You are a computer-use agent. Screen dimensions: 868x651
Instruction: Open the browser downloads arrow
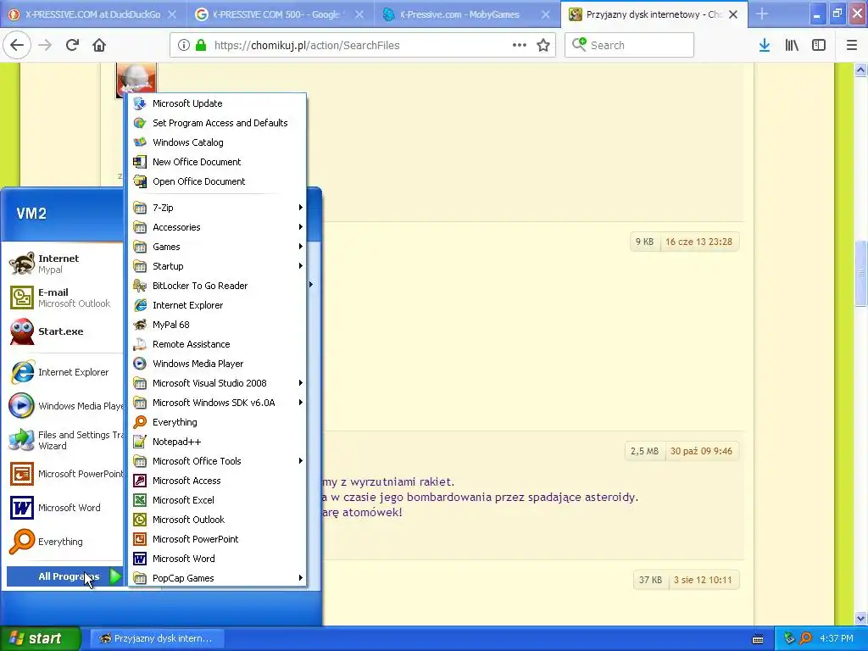click(x=765, y=45)
